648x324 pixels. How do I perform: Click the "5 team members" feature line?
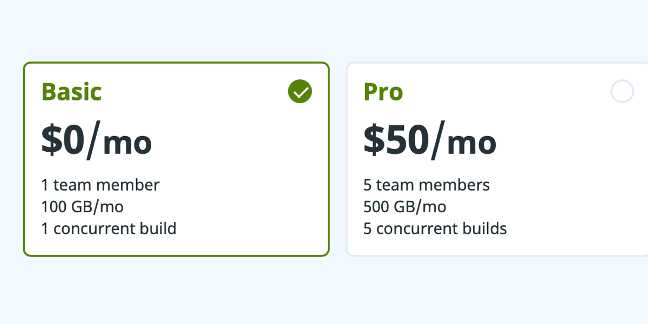pyautogui.click(x=427, y=185)
